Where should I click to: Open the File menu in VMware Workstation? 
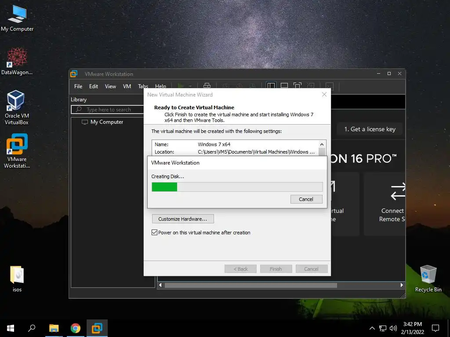tap(78, 86)
